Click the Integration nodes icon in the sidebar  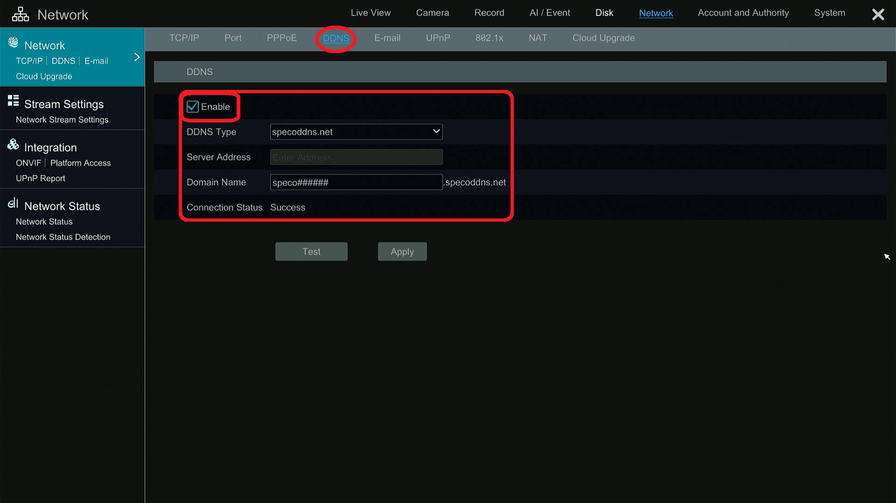click(13, 144)
